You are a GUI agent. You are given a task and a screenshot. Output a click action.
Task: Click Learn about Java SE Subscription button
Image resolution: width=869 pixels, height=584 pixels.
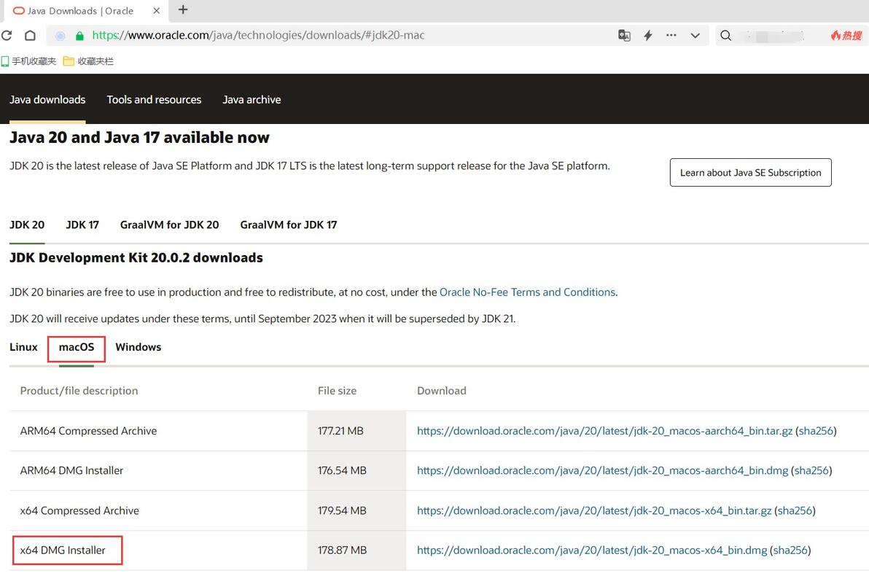tap(750, 173)
